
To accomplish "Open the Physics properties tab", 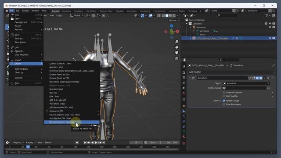I will (x=184, y=122).
